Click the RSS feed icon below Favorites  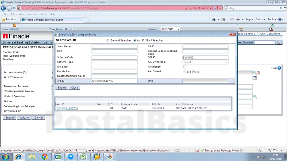pyautogui.click(x=15, y=25)
